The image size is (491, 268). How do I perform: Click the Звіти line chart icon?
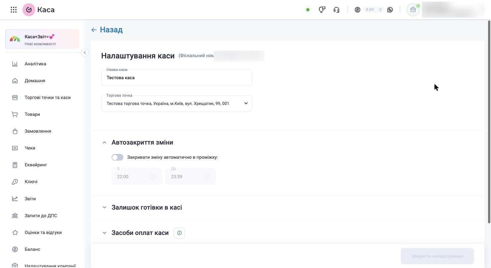[x=15, y=199]
